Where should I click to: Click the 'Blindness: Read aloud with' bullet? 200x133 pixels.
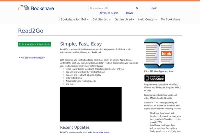click(x=166, y=118)
